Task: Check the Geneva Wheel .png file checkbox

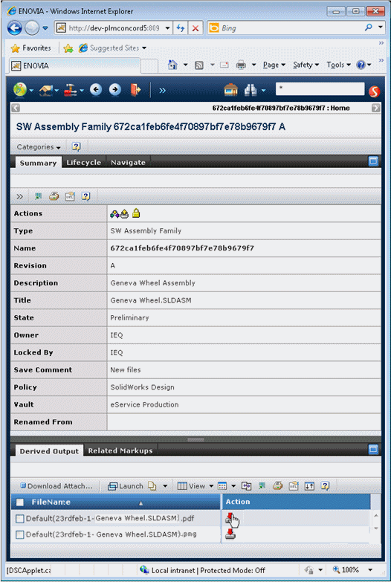Action: pyautogui.click(x=19, y=534)
